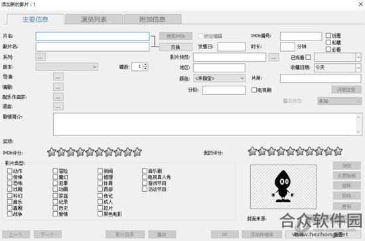Increase the 碟数 spinner value

[x=145, y=64]
